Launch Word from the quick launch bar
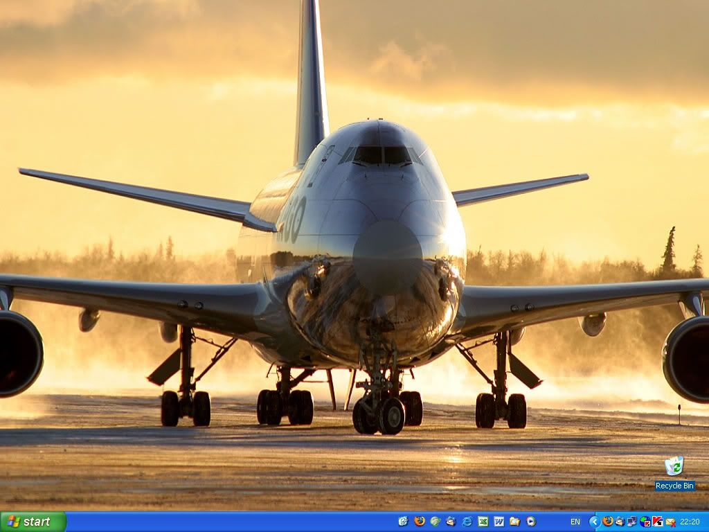Image resolution: width=709 pixels, height=532 pixels. tap(499, 522)
